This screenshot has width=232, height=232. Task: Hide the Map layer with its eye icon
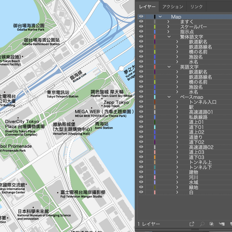[141, 16]
